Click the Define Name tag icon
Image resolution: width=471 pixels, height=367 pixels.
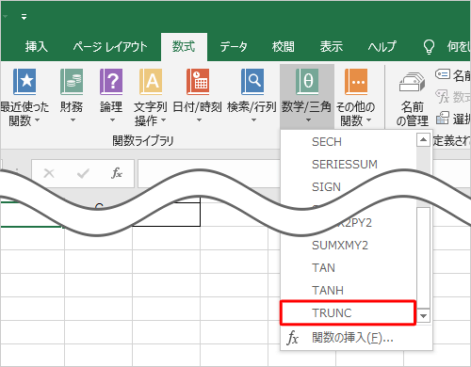(x=443, y=74)
